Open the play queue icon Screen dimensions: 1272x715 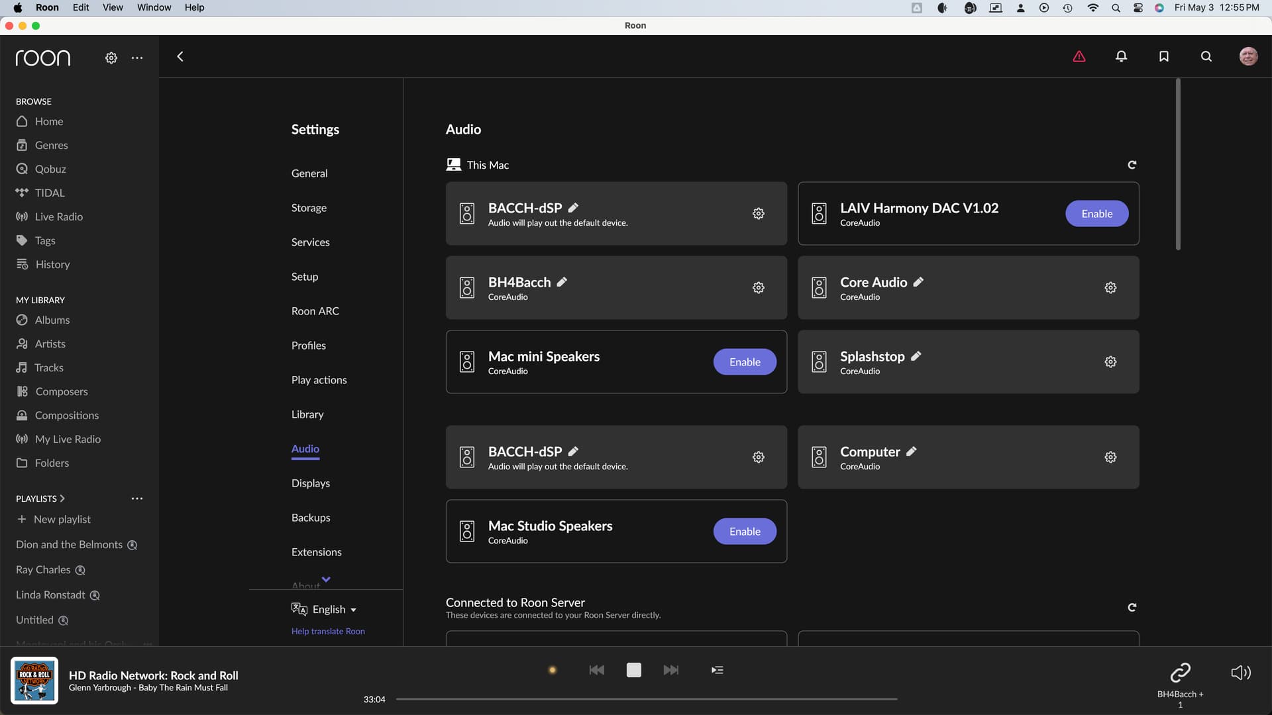[x=717, y=670]
